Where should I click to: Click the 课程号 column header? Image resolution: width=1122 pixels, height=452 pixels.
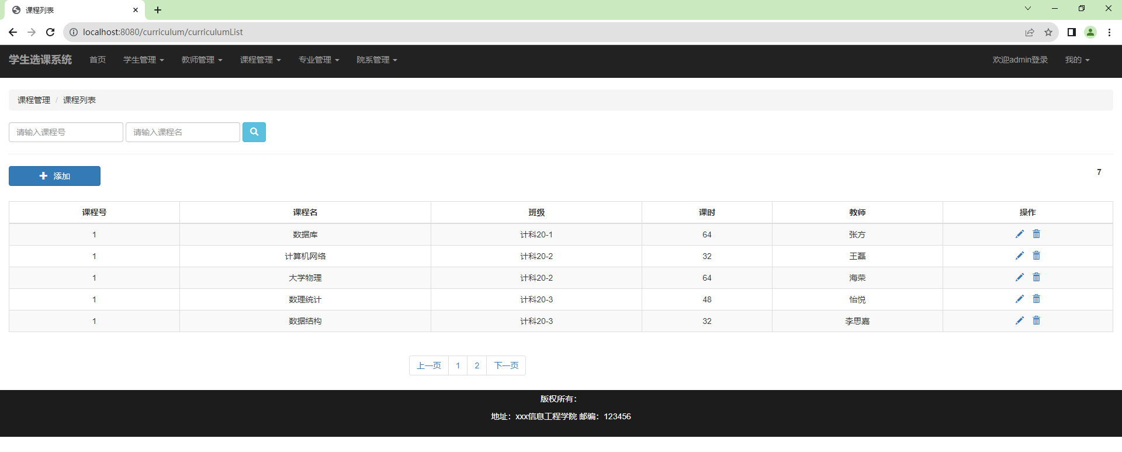[94, 212]
